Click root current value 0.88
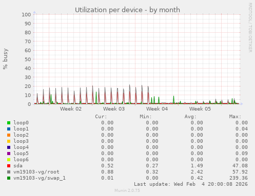The height and width of the screenshot is (196, 255). pyautogui.click(x=107, y=172)
